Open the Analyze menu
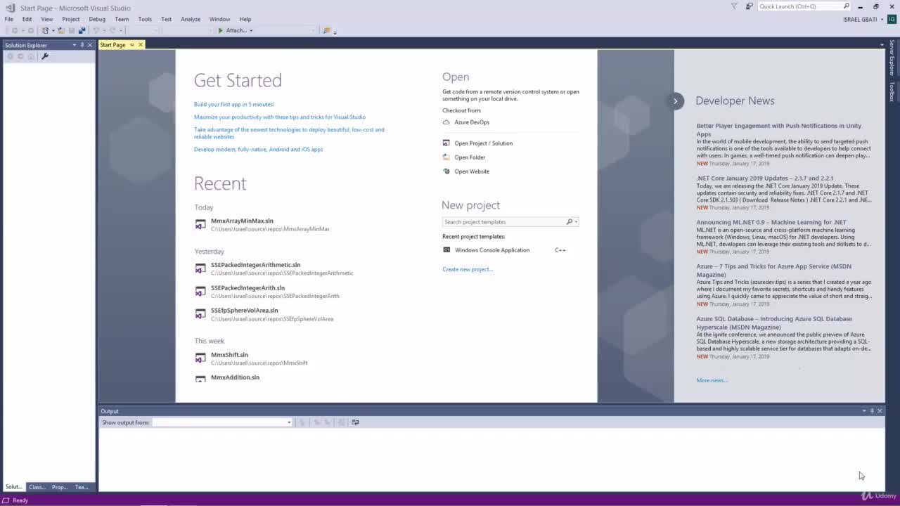The height and width of the screenshot is (506, 900). click(x=191, y=19)
